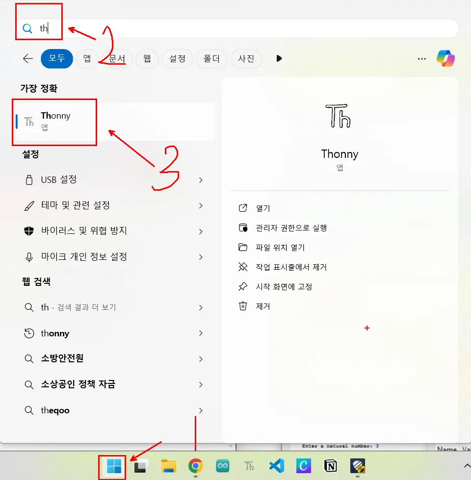Click into the search text field
This screenshot has width=471, height=480.
pos(237,28)
